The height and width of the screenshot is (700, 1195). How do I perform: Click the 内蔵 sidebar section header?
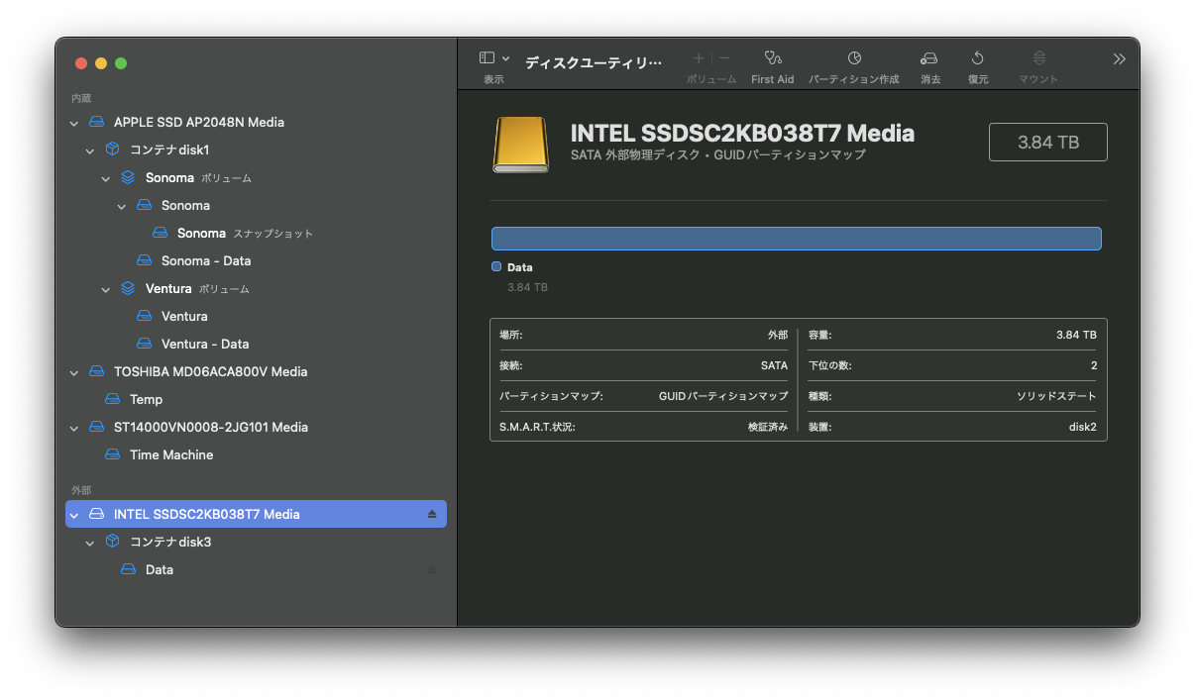coord(80,98)
